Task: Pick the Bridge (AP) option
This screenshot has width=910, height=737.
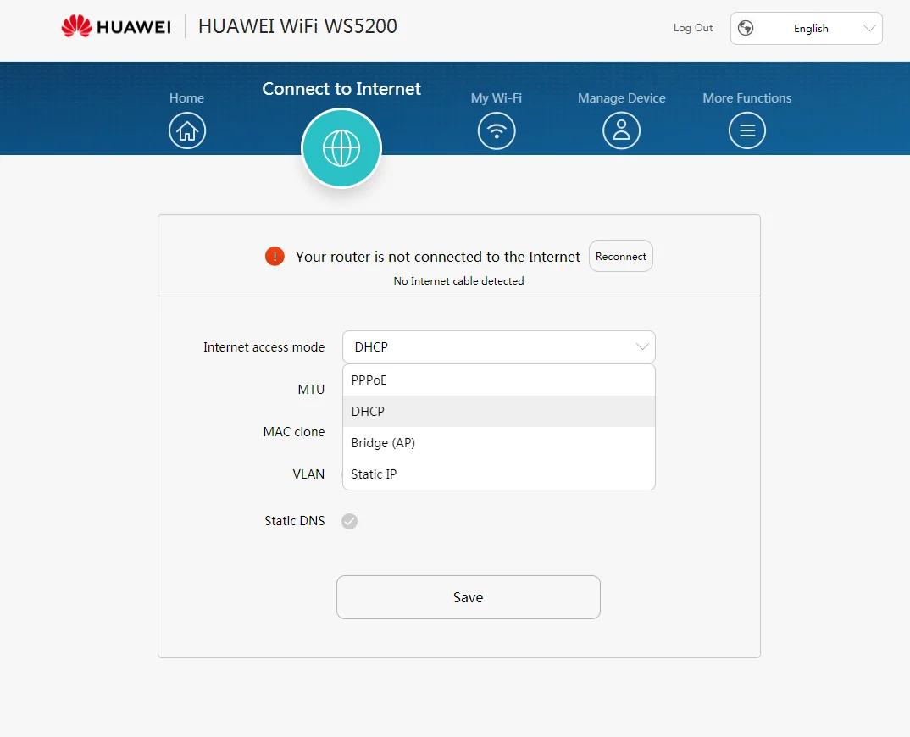Action: point(498,443)
